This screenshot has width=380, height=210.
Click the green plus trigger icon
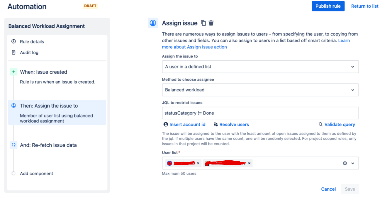13,72
